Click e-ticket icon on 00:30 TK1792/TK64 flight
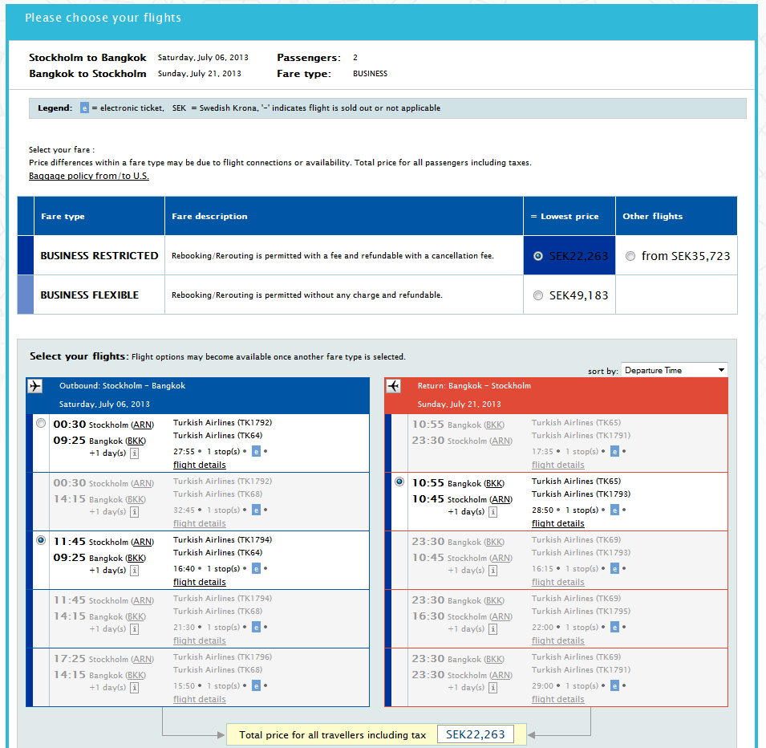766x748 pixels. pyautogui.click(x=257, y=452)
